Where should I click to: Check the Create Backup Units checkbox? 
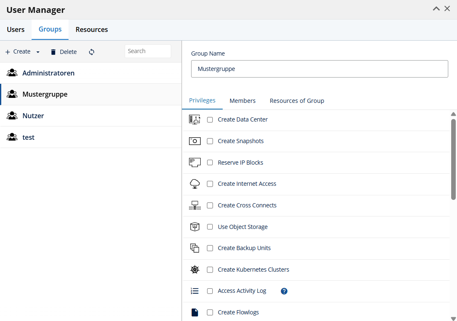click(x=210, y=248)
